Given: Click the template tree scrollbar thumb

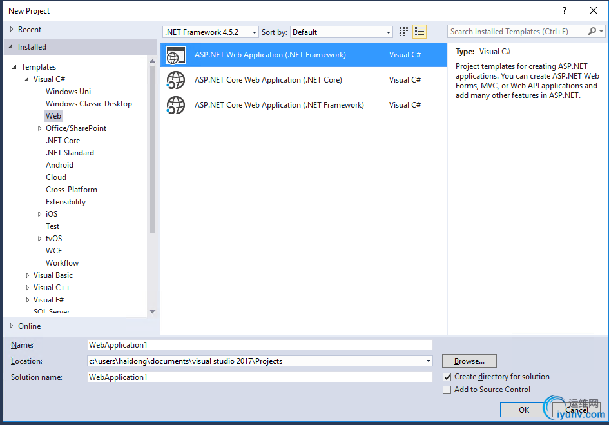Looking at the screenshot, I should pos(152,150).
